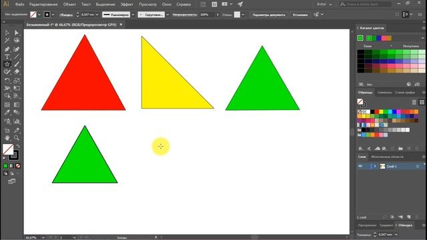This screenshot has height=240, width=427.
Task: Open the graphic style dropdown
Action: tap(243, 15)
